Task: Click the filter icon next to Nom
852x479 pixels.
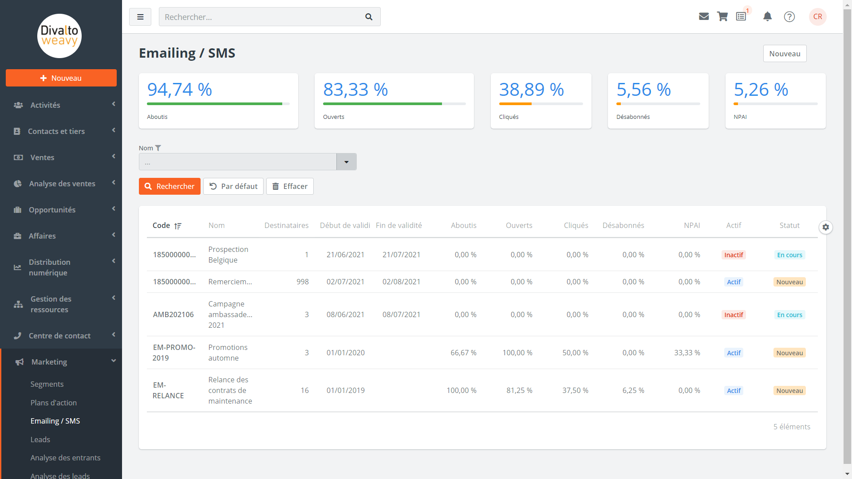Action: point(158,148)
